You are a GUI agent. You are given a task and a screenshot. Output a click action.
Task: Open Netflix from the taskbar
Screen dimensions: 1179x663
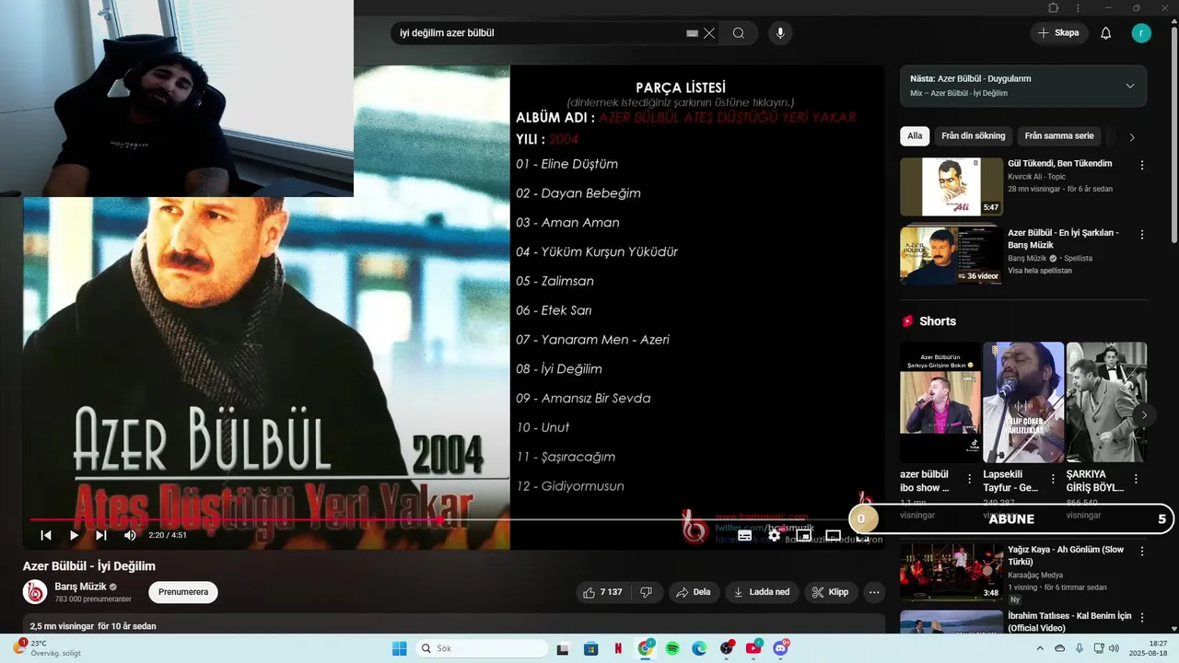618,648
